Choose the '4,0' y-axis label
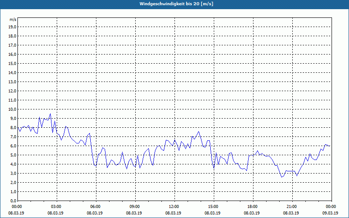 (x=13, y=164)
